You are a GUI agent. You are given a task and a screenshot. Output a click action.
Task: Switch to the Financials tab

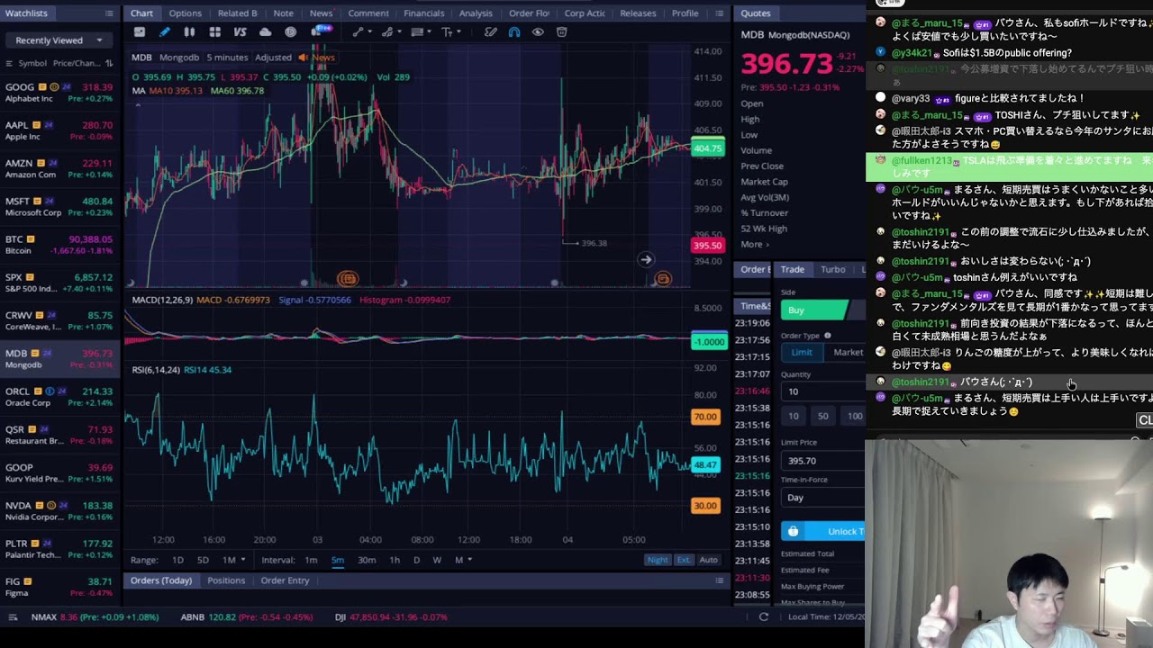coord(423,13)
